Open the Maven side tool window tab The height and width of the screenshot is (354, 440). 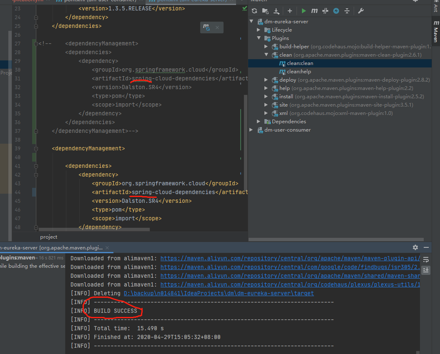[435, 31]
